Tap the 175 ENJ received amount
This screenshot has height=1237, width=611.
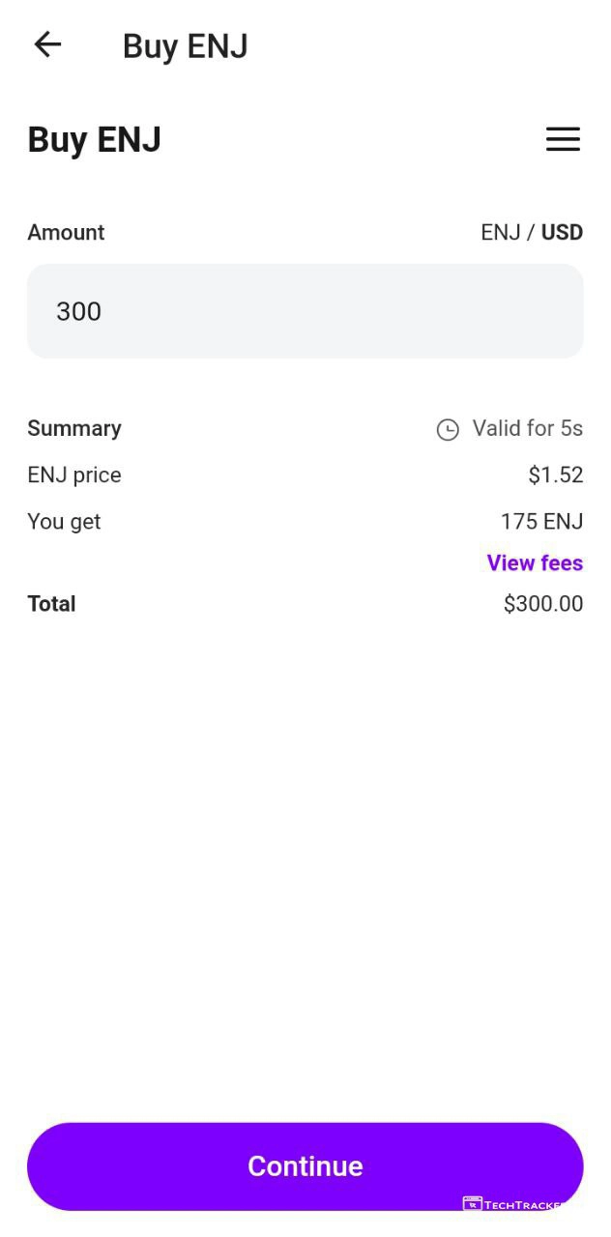click(x=541, y=522)
